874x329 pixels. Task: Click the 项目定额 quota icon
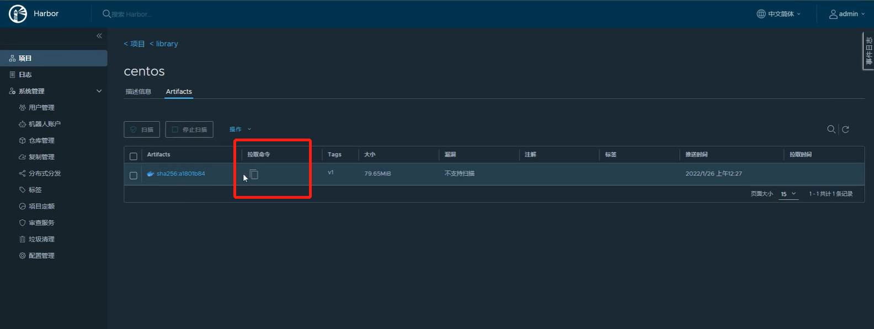(23, 206)
